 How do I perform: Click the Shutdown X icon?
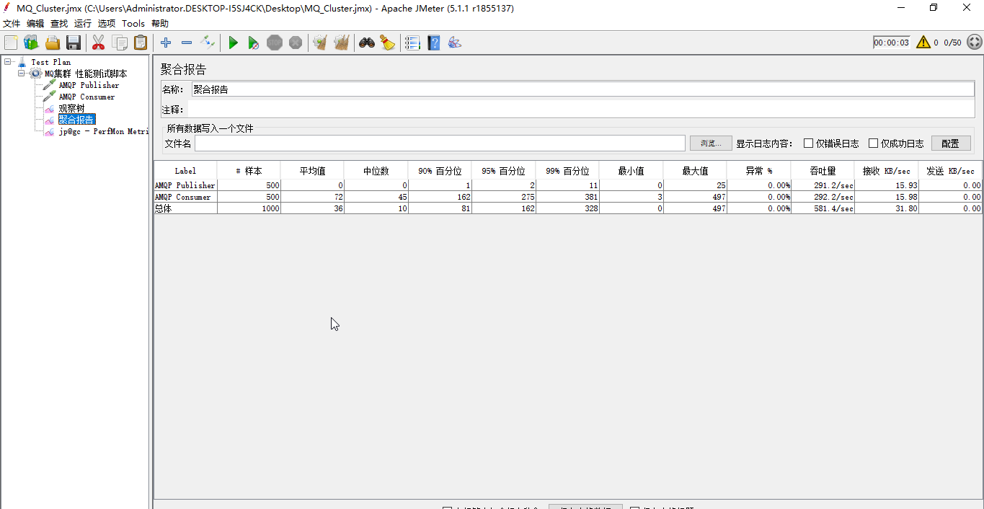(296, 43)
